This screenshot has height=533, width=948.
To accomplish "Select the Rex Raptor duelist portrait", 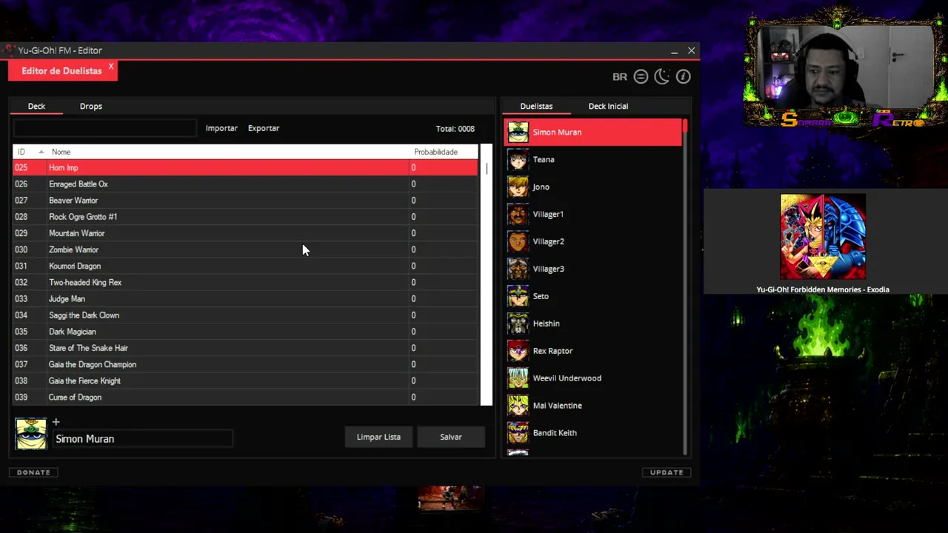I will pos(518,351).
